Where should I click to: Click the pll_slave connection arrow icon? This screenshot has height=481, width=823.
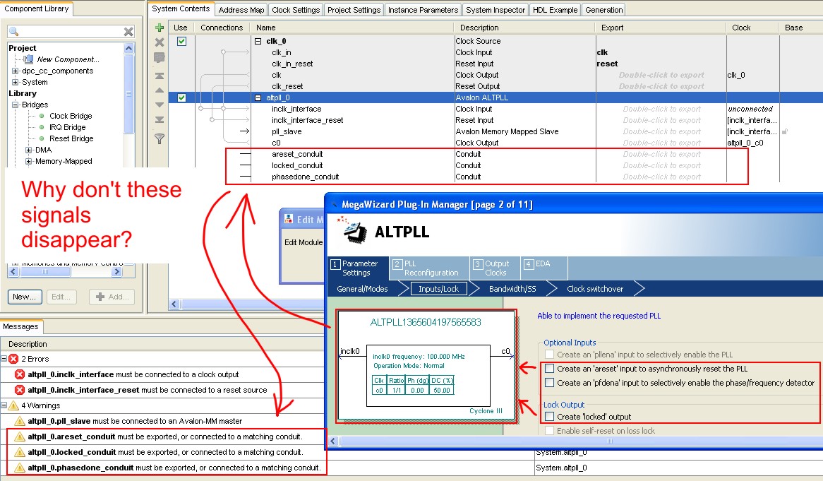coord(244,131)
